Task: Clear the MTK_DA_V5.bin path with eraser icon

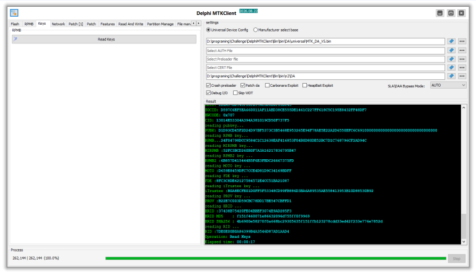Action: pos(451,42)
